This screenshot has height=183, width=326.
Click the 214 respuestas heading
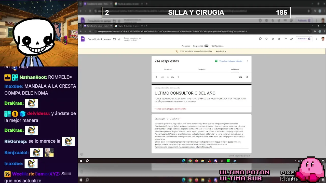tap(167, 61)
